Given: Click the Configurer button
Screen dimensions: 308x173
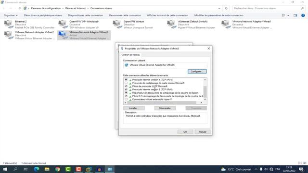Looking at the screenshot, I should (x=197, y=72).
